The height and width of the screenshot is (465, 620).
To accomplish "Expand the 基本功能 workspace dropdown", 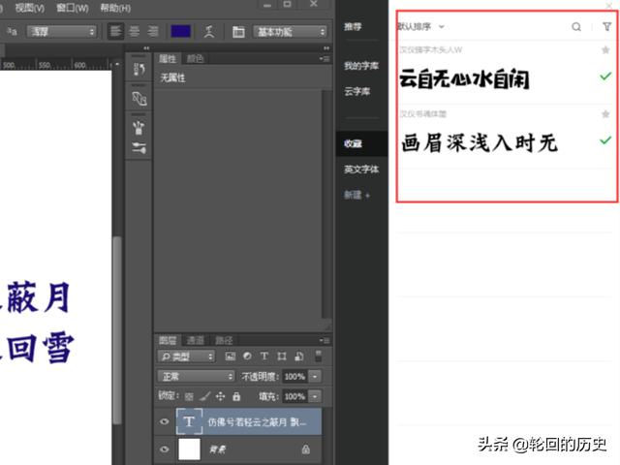I will coord(290,32).
